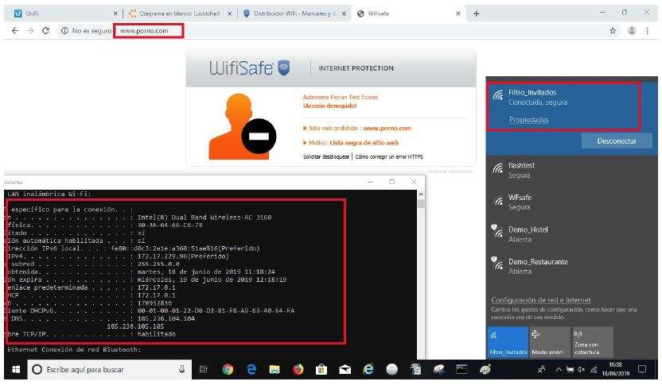Click the Desconectar button
The image size is (662, 385).
pos(617,141)
